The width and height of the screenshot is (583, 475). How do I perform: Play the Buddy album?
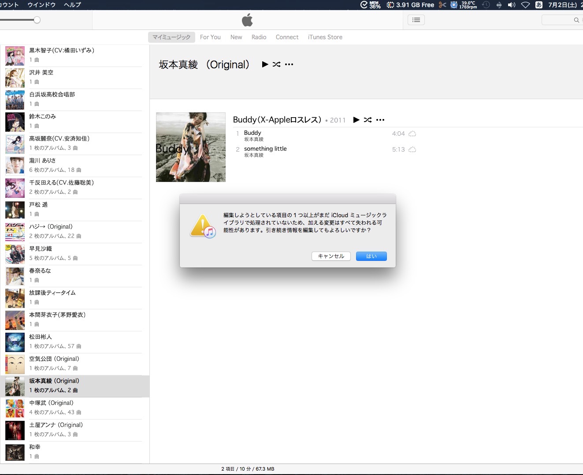[356, 120]
